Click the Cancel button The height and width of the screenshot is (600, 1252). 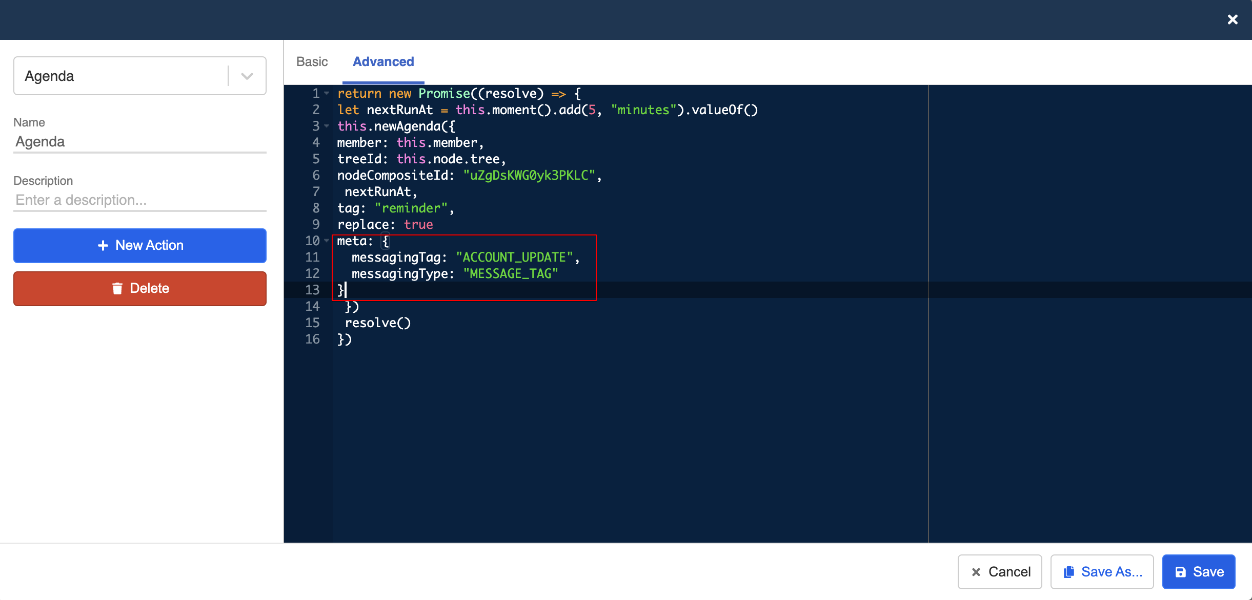(999, 571)
